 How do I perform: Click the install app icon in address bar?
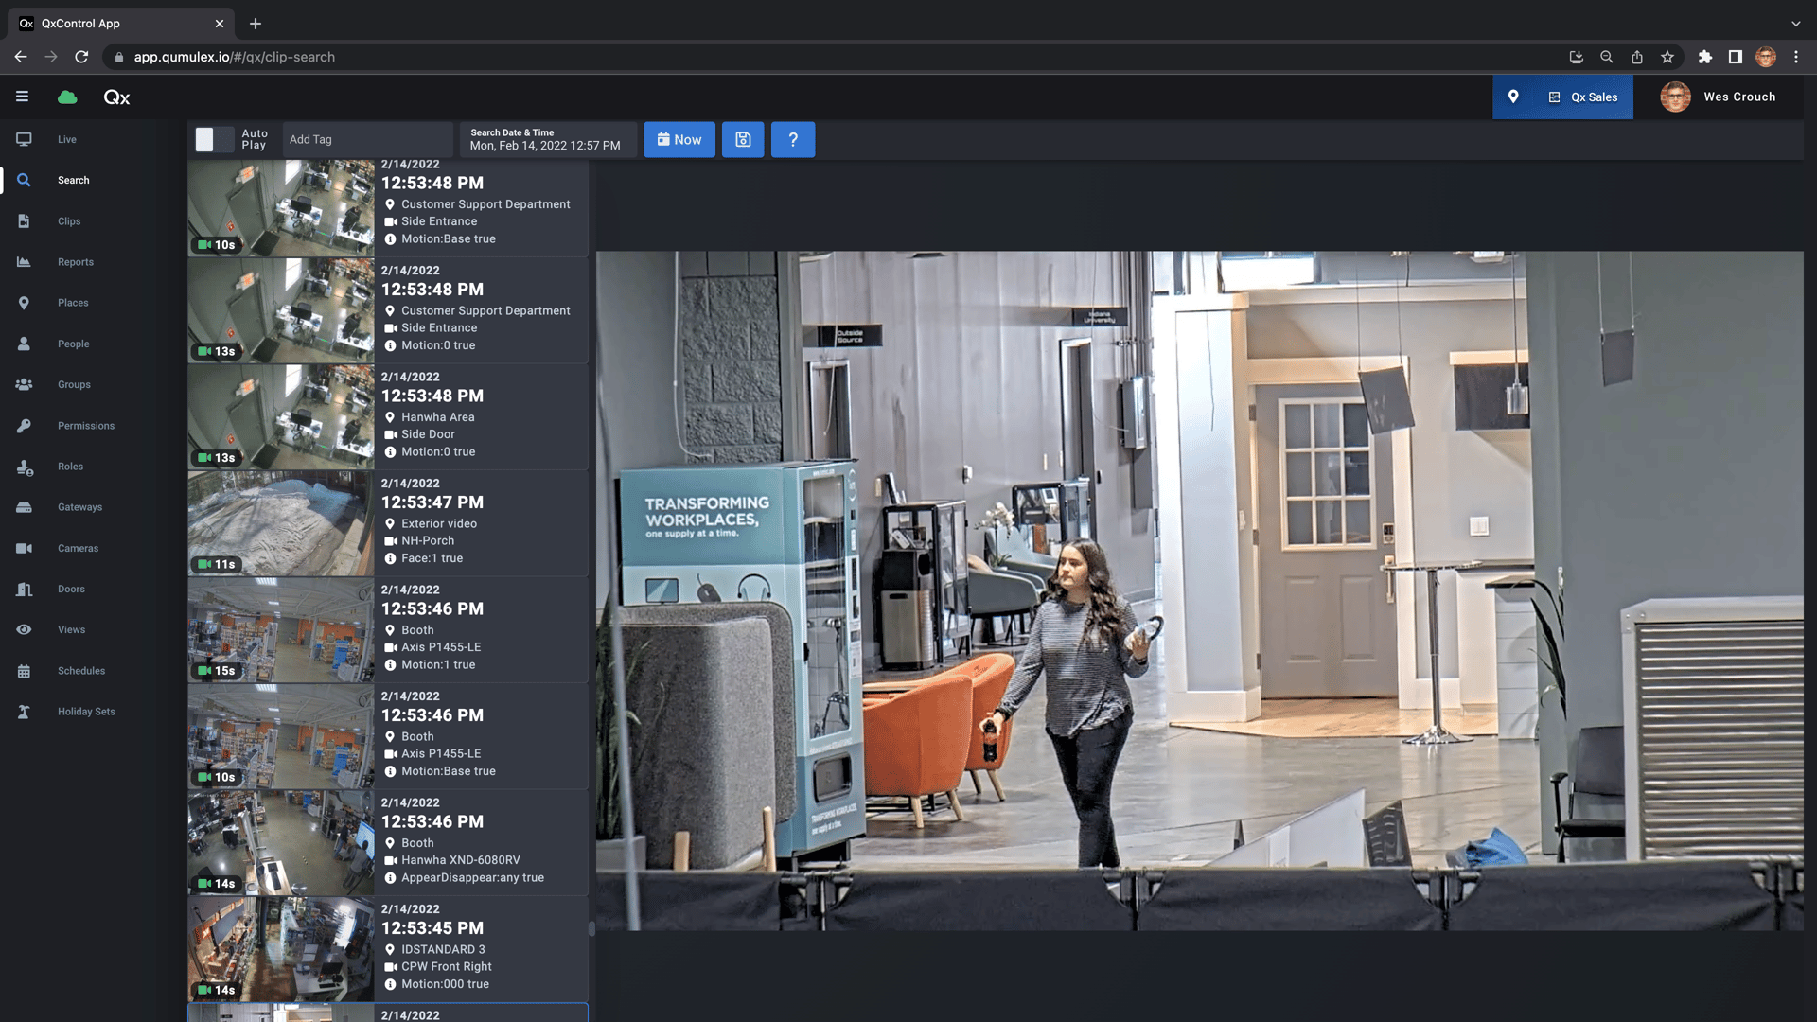[x=1577, y=57]
